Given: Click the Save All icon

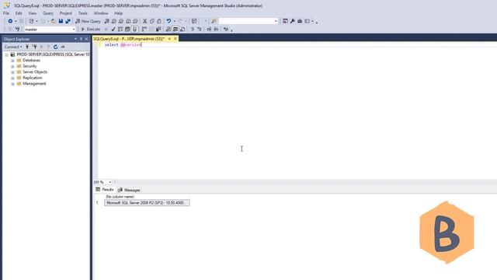Looking at the screenshot, I should (x=68, y=21).
